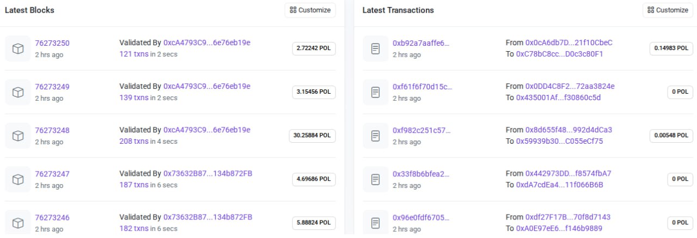Click the cube icon for block 76273246
The image size is (697, 238).
point(18,223)
